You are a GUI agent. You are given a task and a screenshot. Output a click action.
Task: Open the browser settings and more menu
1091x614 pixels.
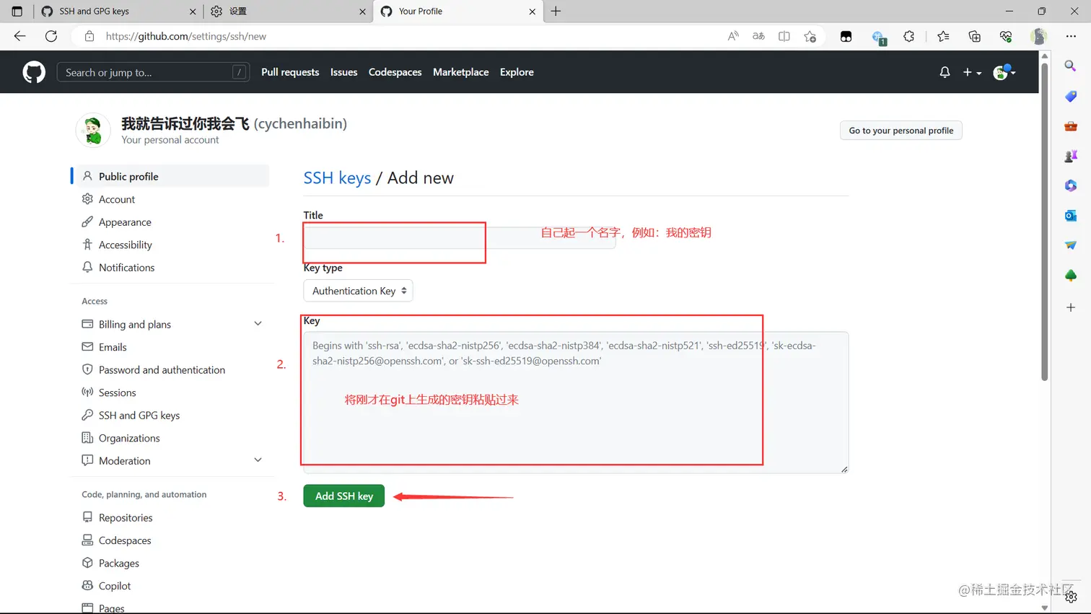[1071, 36]
